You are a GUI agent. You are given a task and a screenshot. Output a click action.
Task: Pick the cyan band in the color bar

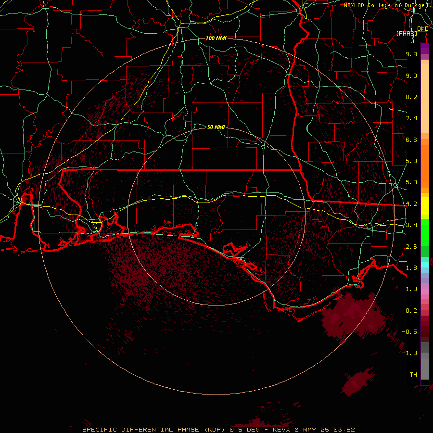(x=425, y=265)
